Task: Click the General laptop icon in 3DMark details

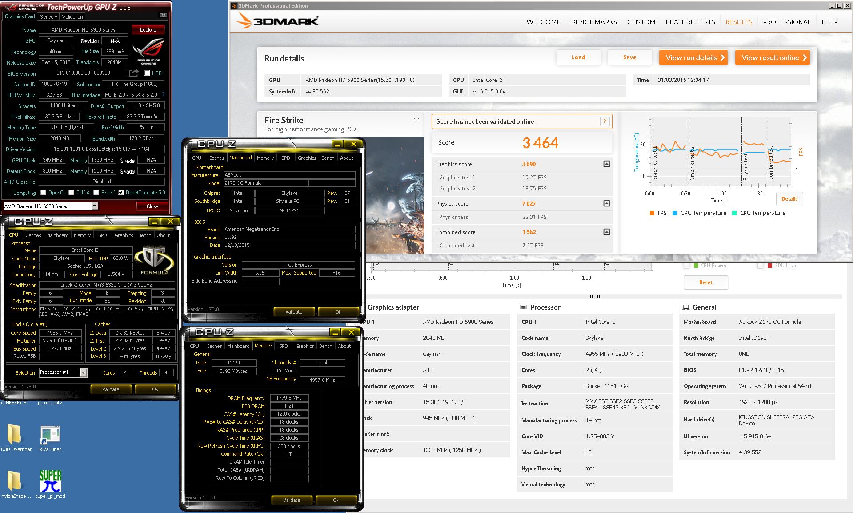Action: (686, 307)
